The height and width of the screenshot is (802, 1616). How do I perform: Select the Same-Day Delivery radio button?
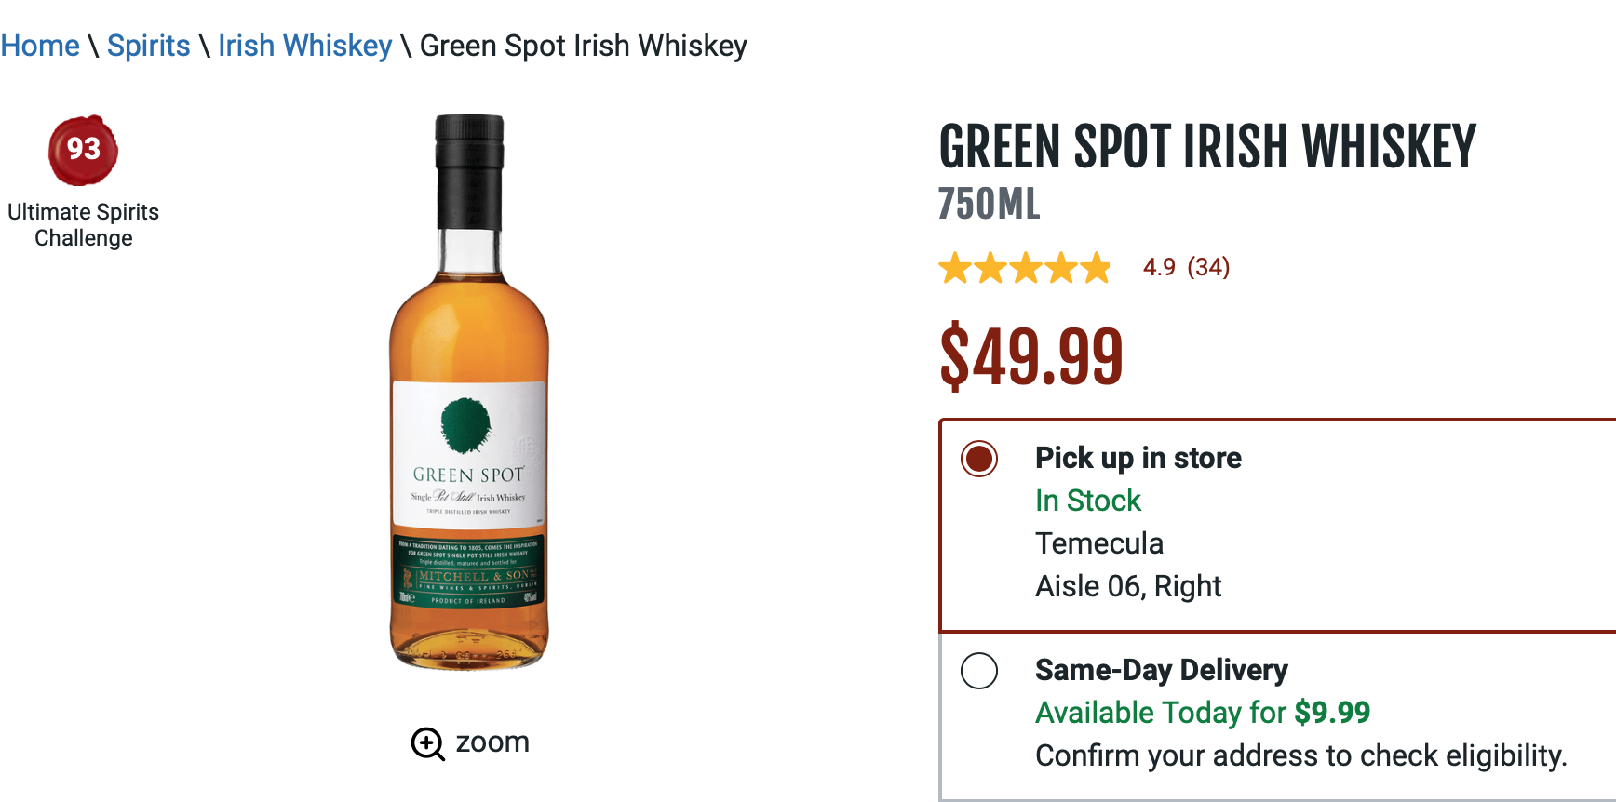979,671
